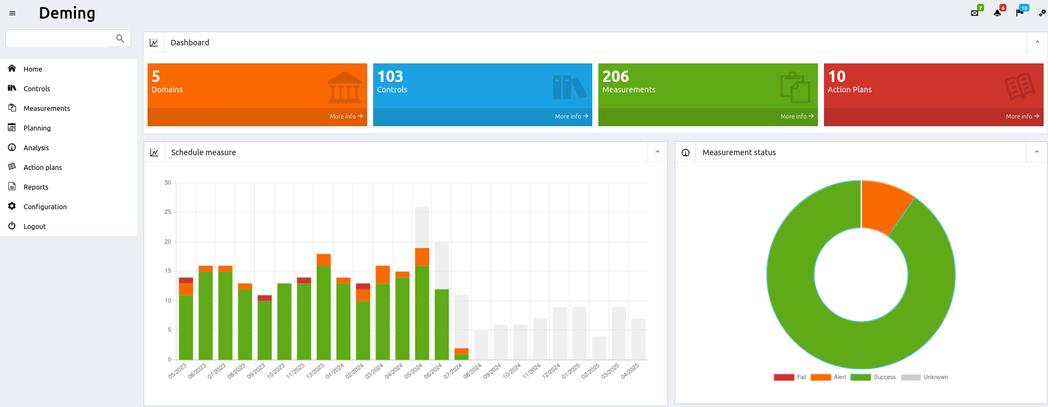Open the gears settings icon in top bar
The height and width of the screenshot is (407, 1048).
click(1042, 13)
